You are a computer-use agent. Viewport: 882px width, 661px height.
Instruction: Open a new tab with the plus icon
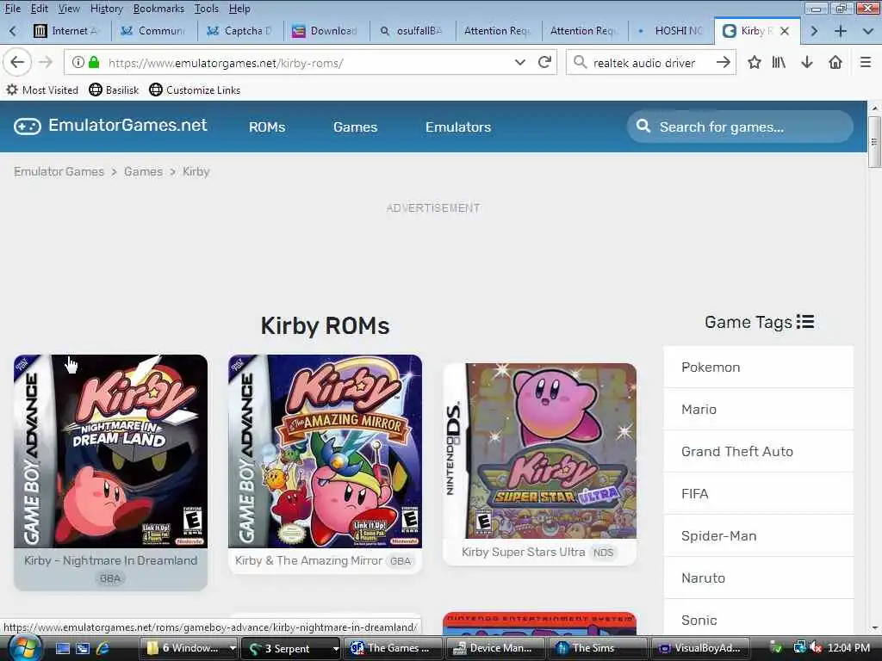(841, 31)
